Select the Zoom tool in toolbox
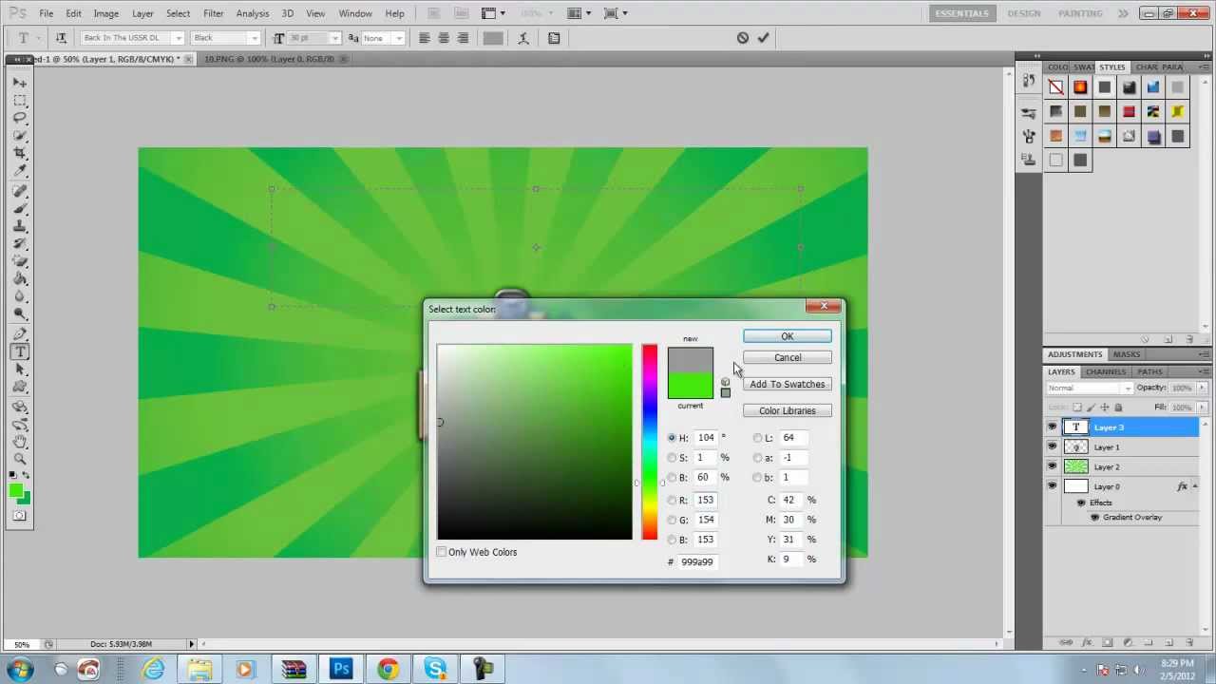1216x684 pixels. [20, 459]
